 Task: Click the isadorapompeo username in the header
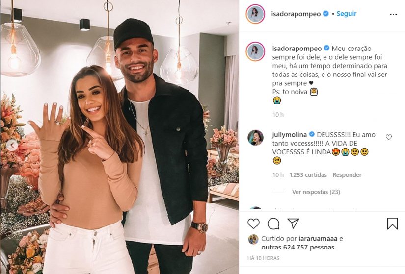tap(296, 14)
